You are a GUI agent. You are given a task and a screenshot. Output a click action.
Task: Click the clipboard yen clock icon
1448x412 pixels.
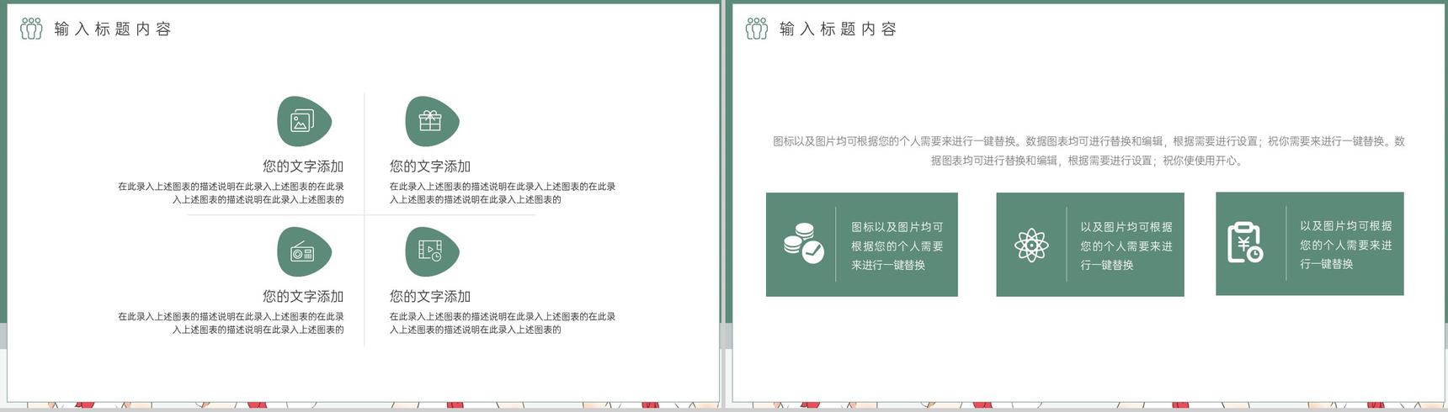[1245, 243]
